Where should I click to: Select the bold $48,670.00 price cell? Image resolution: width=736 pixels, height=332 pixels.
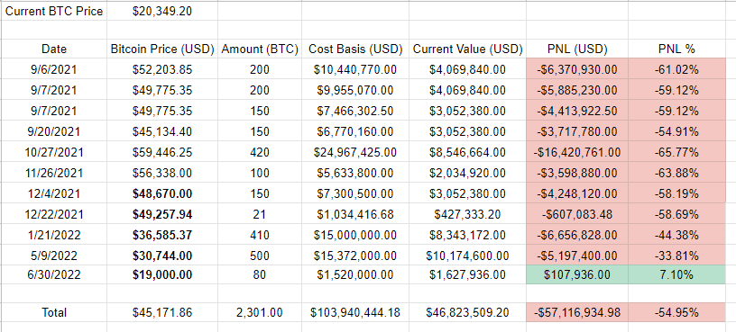(162, 193)
